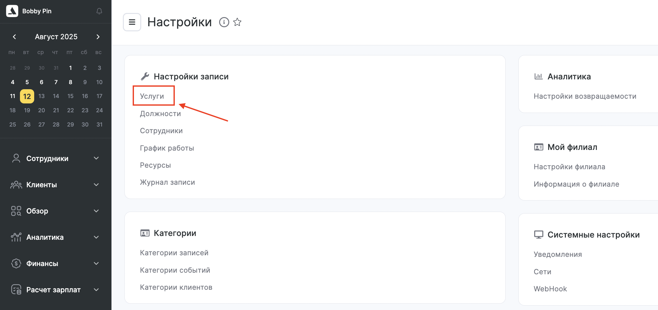This screenshot has height=310, width=658.
Task: Go to next month in calendar
Action: coord(98,37)
